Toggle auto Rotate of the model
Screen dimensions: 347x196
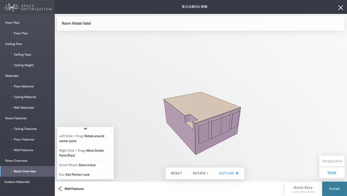tap(200, 173)
